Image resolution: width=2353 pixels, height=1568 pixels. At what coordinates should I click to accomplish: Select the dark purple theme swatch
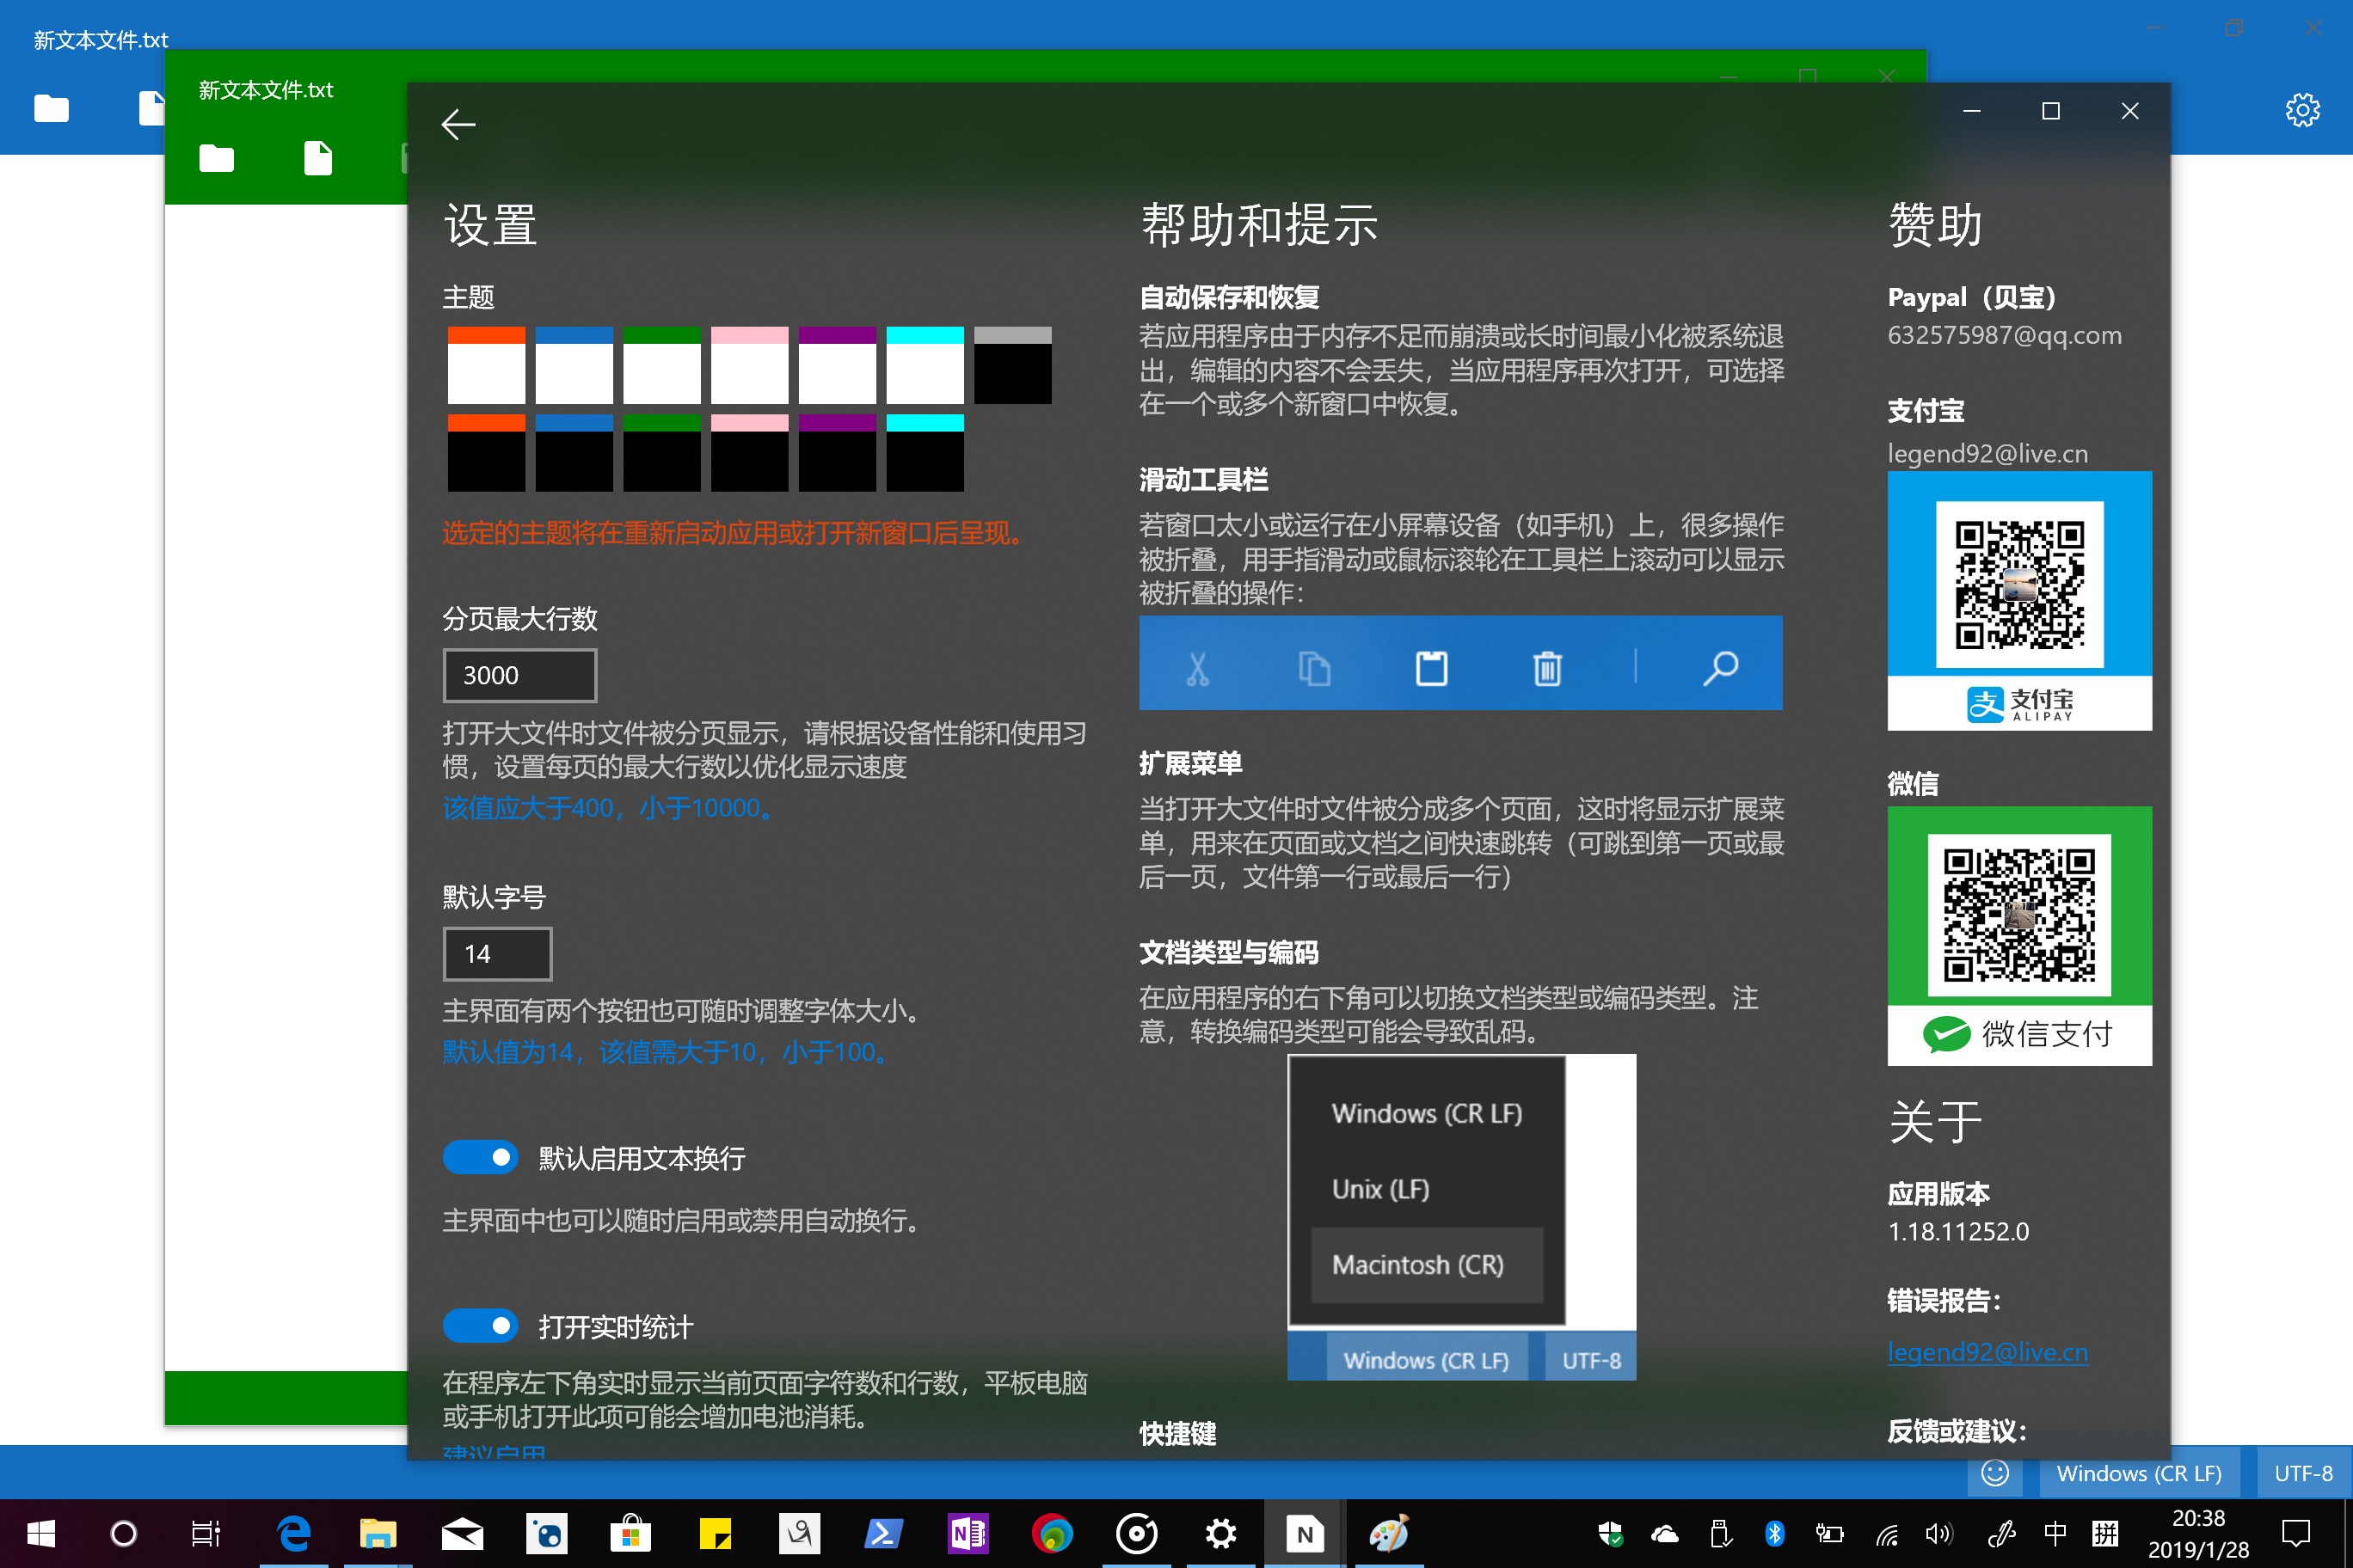(x=838, y=453)
